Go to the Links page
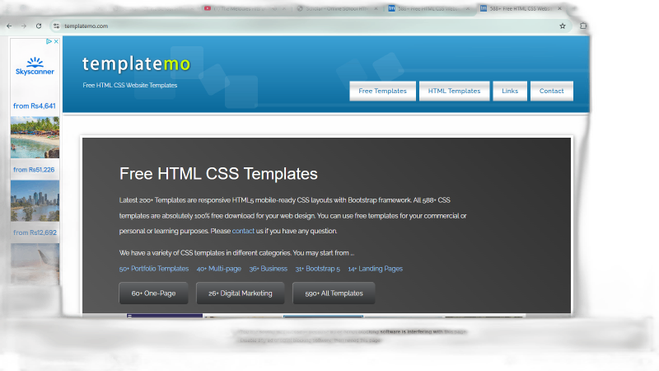 [510, 92]
